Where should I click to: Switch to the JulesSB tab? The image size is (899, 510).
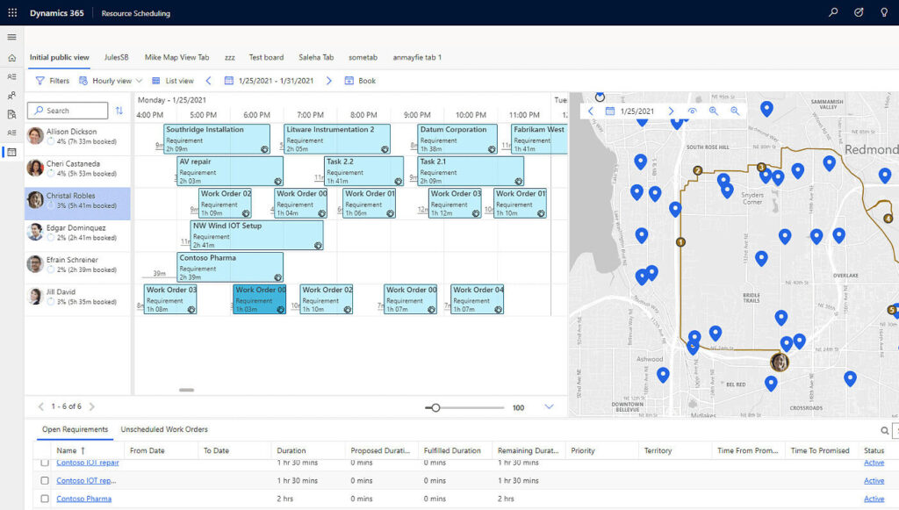[x=117, y=57]
